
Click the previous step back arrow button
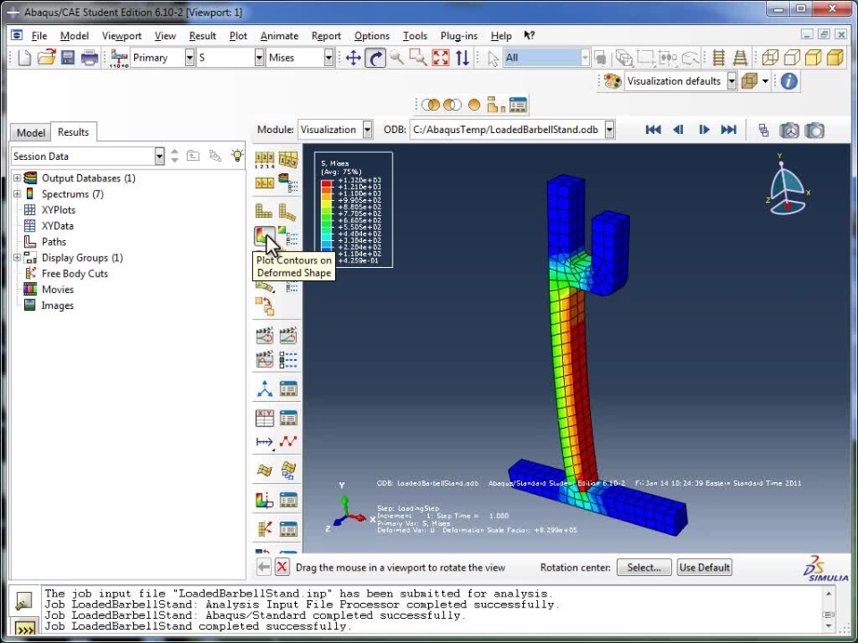(x=264, y=567)
